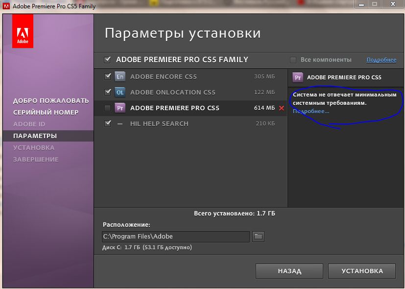Screen dimensions: 405x289
Task: Click the Adobe icon in the window title bar
Action: click(x=6, y=6)
